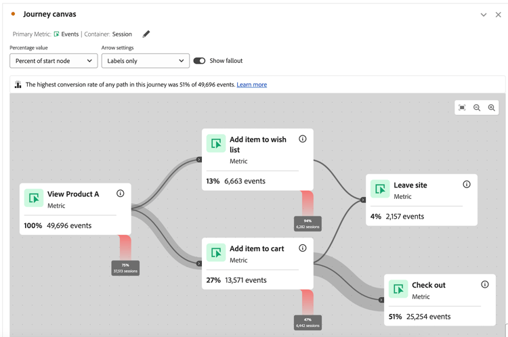Select the Add item to wish list node
This screenshot has width=508, height=337.
click(257, 160)
